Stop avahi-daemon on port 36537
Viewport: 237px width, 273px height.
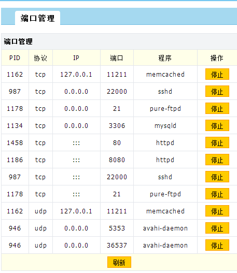(x=217, y=245)
